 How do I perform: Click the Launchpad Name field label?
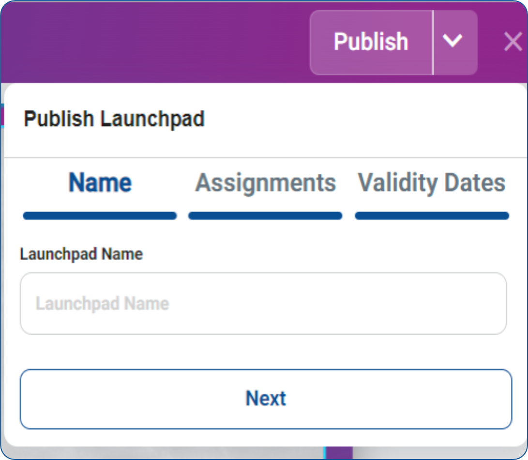81,254
